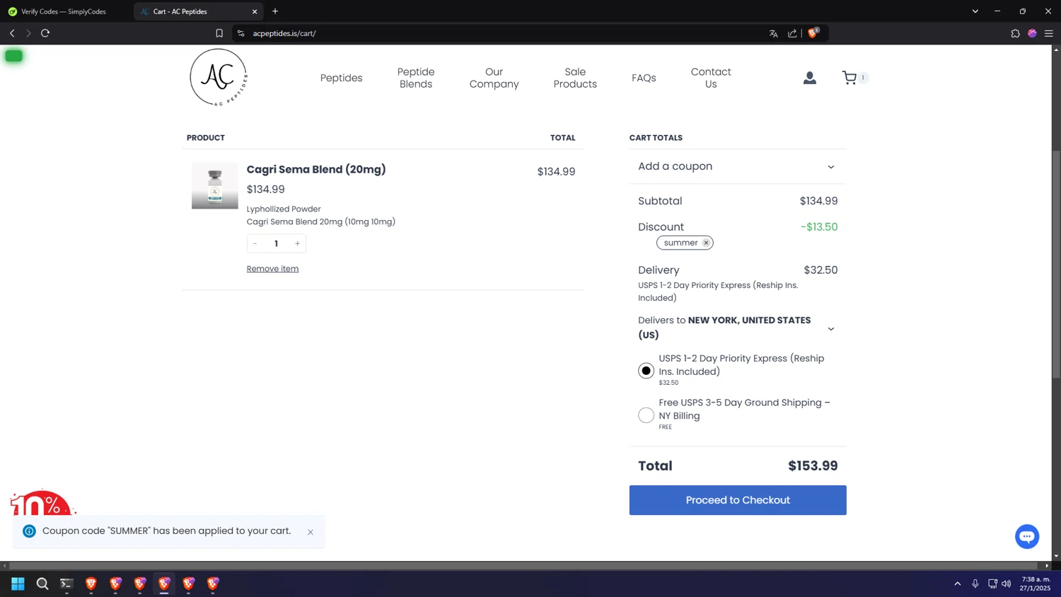This screenshot has height=597, width=1061.
Task: Click the green extension badge at top left
Action: pos(13,56)
